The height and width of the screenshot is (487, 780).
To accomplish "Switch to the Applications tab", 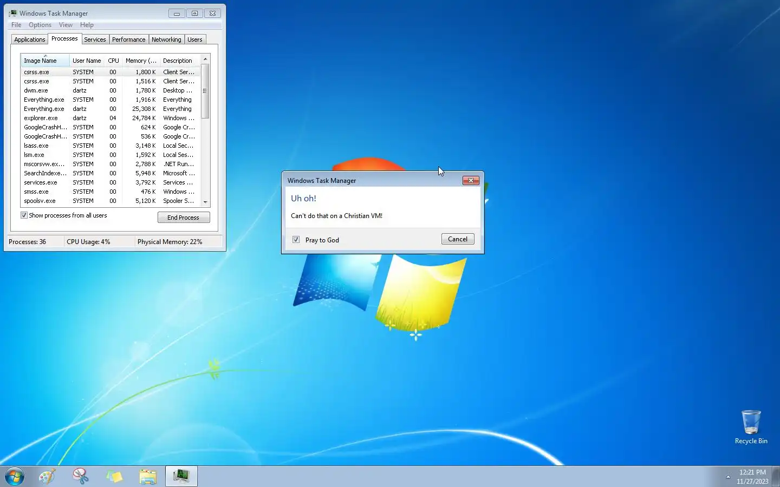I will pos(30,40).
